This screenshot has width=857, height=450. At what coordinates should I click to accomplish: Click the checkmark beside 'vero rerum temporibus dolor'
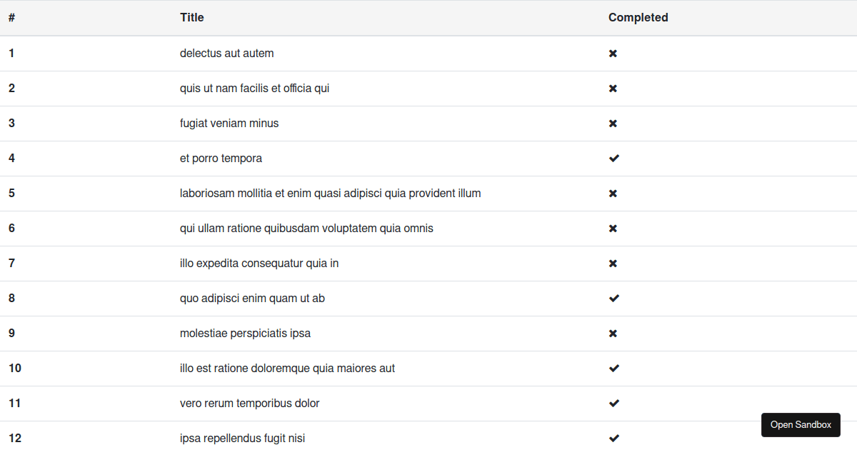tap(613, 403)
